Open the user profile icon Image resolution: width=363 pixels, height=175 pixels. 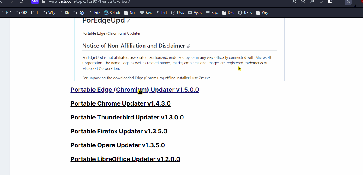[x=348, y=2]
